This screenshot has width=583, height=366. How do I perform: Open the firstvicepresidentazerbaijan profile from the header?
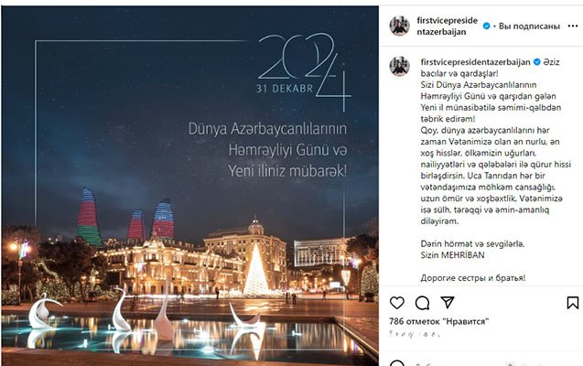point(447,26)
